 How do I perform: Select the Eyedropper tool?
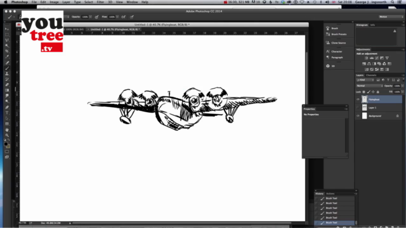point(7,57)
